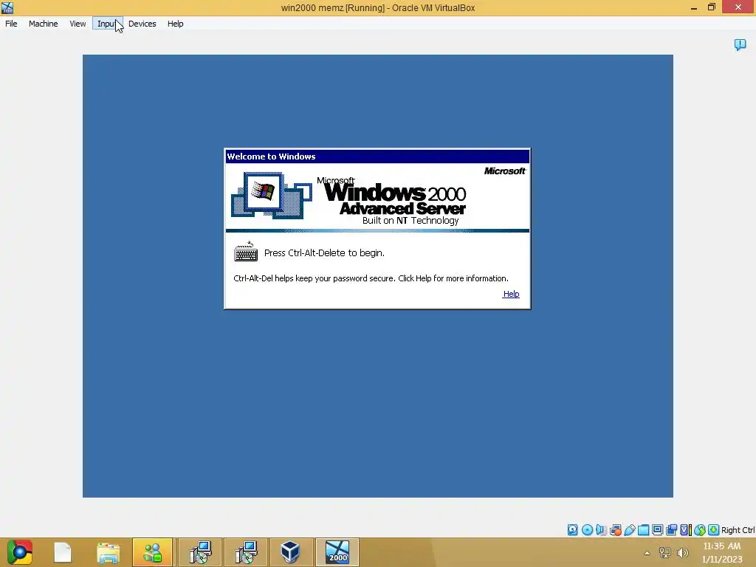
Task: Open the Devices menu
Action: coord(142,24)
